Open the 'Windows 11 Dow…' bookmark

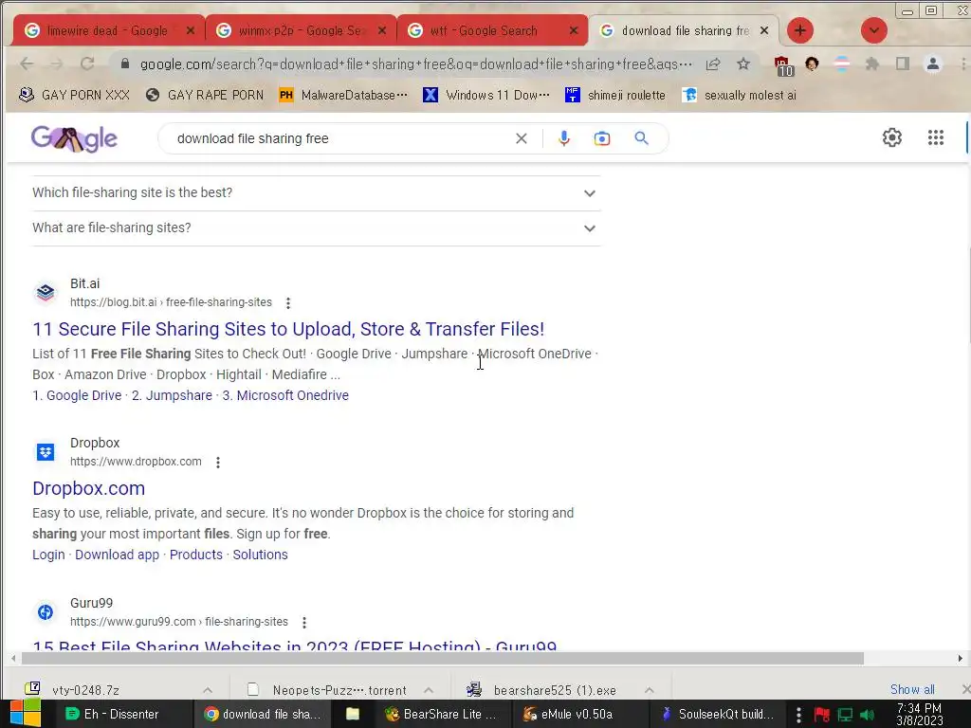click(x=486, y=95)
